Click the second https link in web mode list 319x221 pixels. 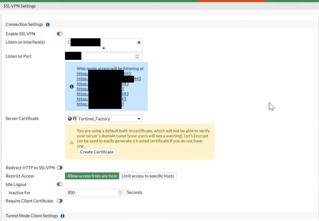tap(109, 79)
